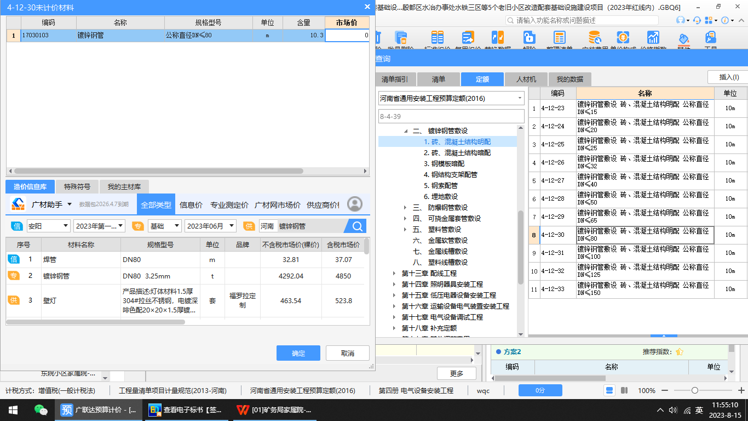
Task: Select the 专业测定价 tab
Action: (230, 205)
